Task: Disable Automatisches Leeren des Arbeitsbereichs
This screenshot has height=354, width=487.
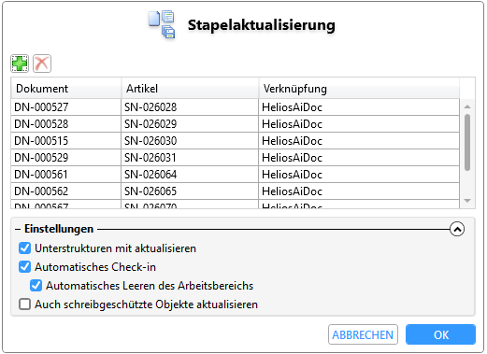Action: click(36, 286)
